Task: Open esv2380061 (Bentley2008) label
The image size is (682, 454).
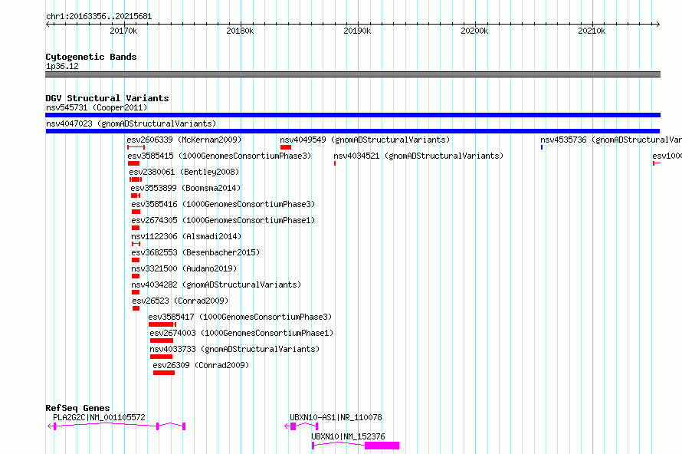Action: (184, 172)
